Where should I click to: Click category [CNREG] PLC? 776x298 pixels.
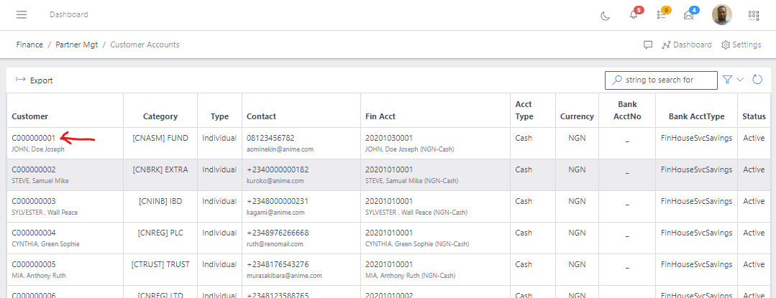click(160, 233)
